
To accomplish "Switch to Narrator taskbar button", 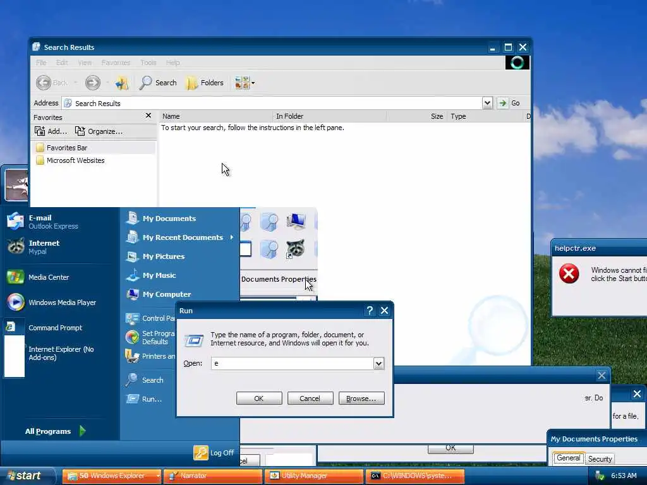I will 213,476.
